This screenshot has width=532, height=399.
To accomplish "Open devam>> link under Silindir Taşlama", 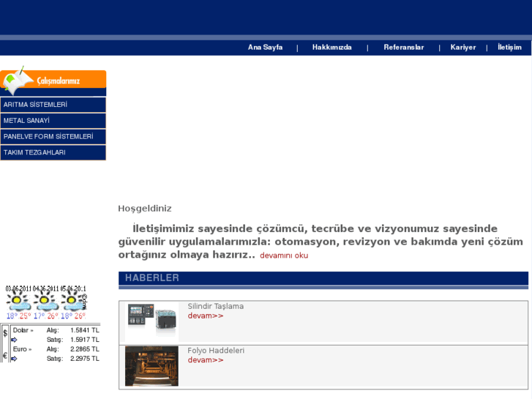I will click(x=206, y=316).
